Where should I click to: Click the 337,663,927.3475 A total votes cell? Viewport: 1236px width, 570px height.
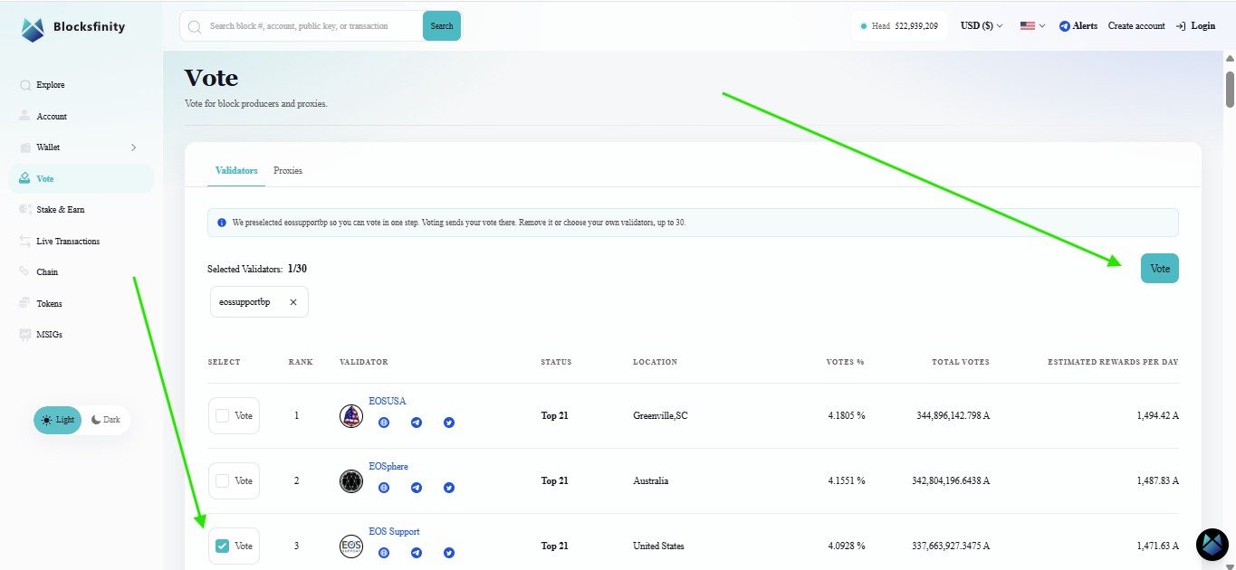click(951, 546)
